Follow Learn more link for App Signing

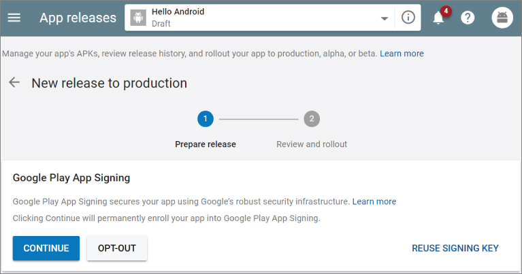(x=374, y=201)
